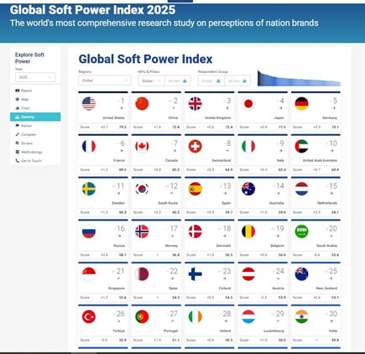Select the Saudi Arabia flag card
This screenshot has width=365, height=354.
(315, 238)
